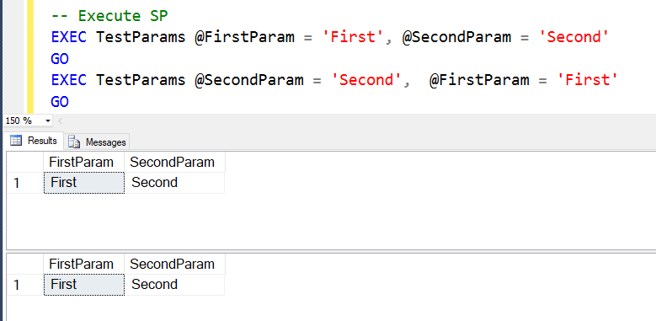The image size is (656, 321).
Task: Click the @SecondParam text on second EXEC line
Action: pyautogui.click(x=249, y=79)
